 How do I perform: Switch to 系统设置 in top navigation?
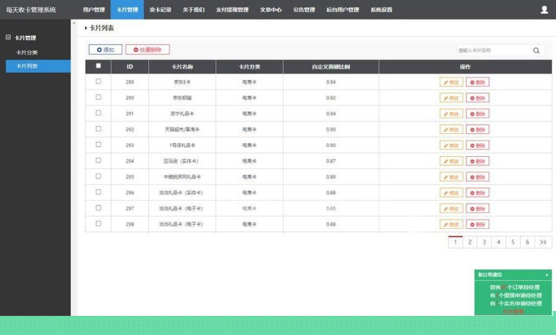(381, 10)
